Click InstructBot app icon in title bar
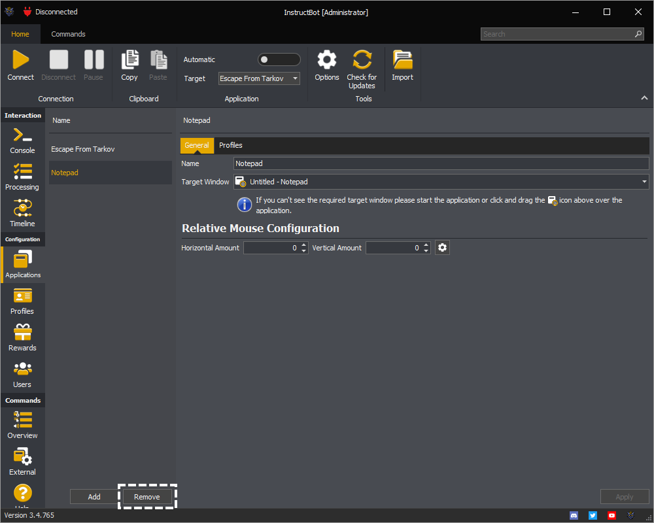This screenshot has width=654, height=523. (9, 12)
